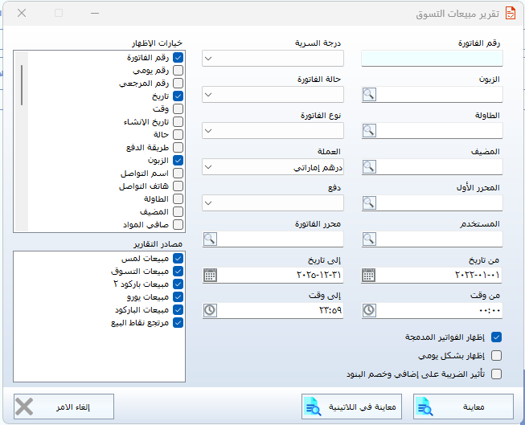
Task: Select مبيعات لمس in report sources list
Action: coord(178,259)
